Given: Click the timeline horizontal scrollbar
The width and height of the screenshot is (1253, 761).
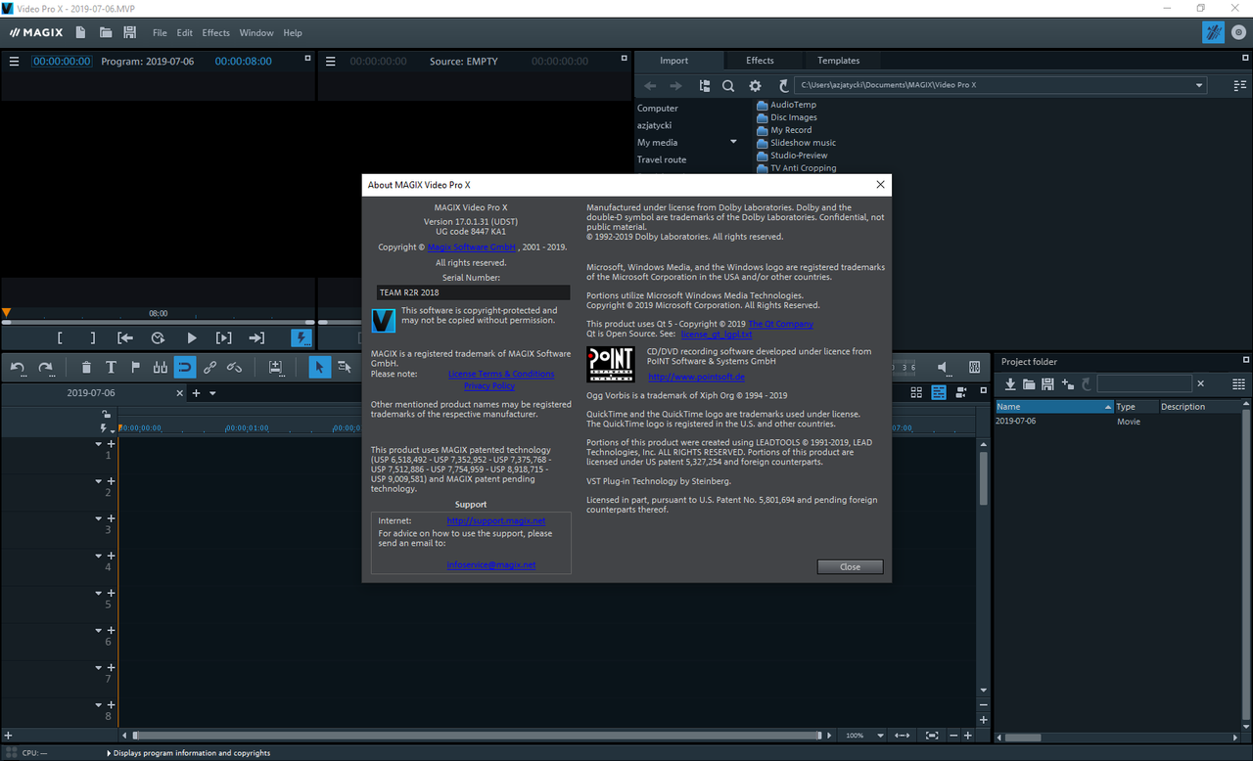Looking at the screenshot, I should [x=477, y=736].
